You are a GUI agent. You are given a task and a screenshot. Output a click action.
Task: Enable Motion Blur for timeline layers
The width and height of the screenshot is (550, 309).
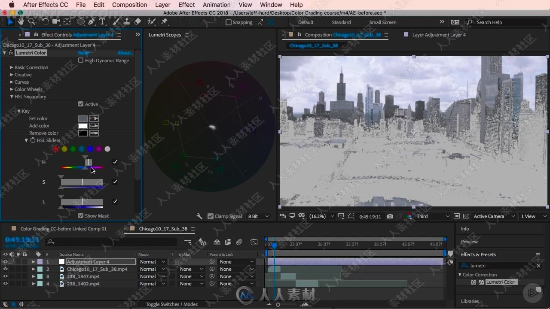pyautogui.click(x=240, y=242)
